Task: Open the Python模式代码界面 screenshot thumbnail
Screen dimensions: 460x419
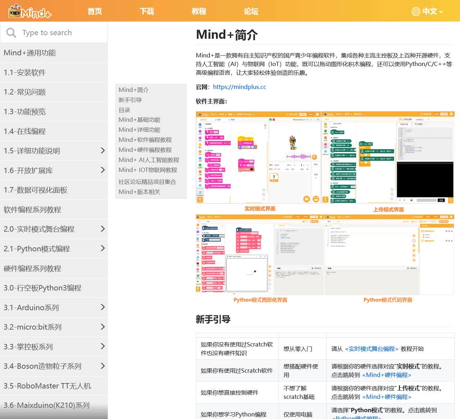Action: [389, 255]
